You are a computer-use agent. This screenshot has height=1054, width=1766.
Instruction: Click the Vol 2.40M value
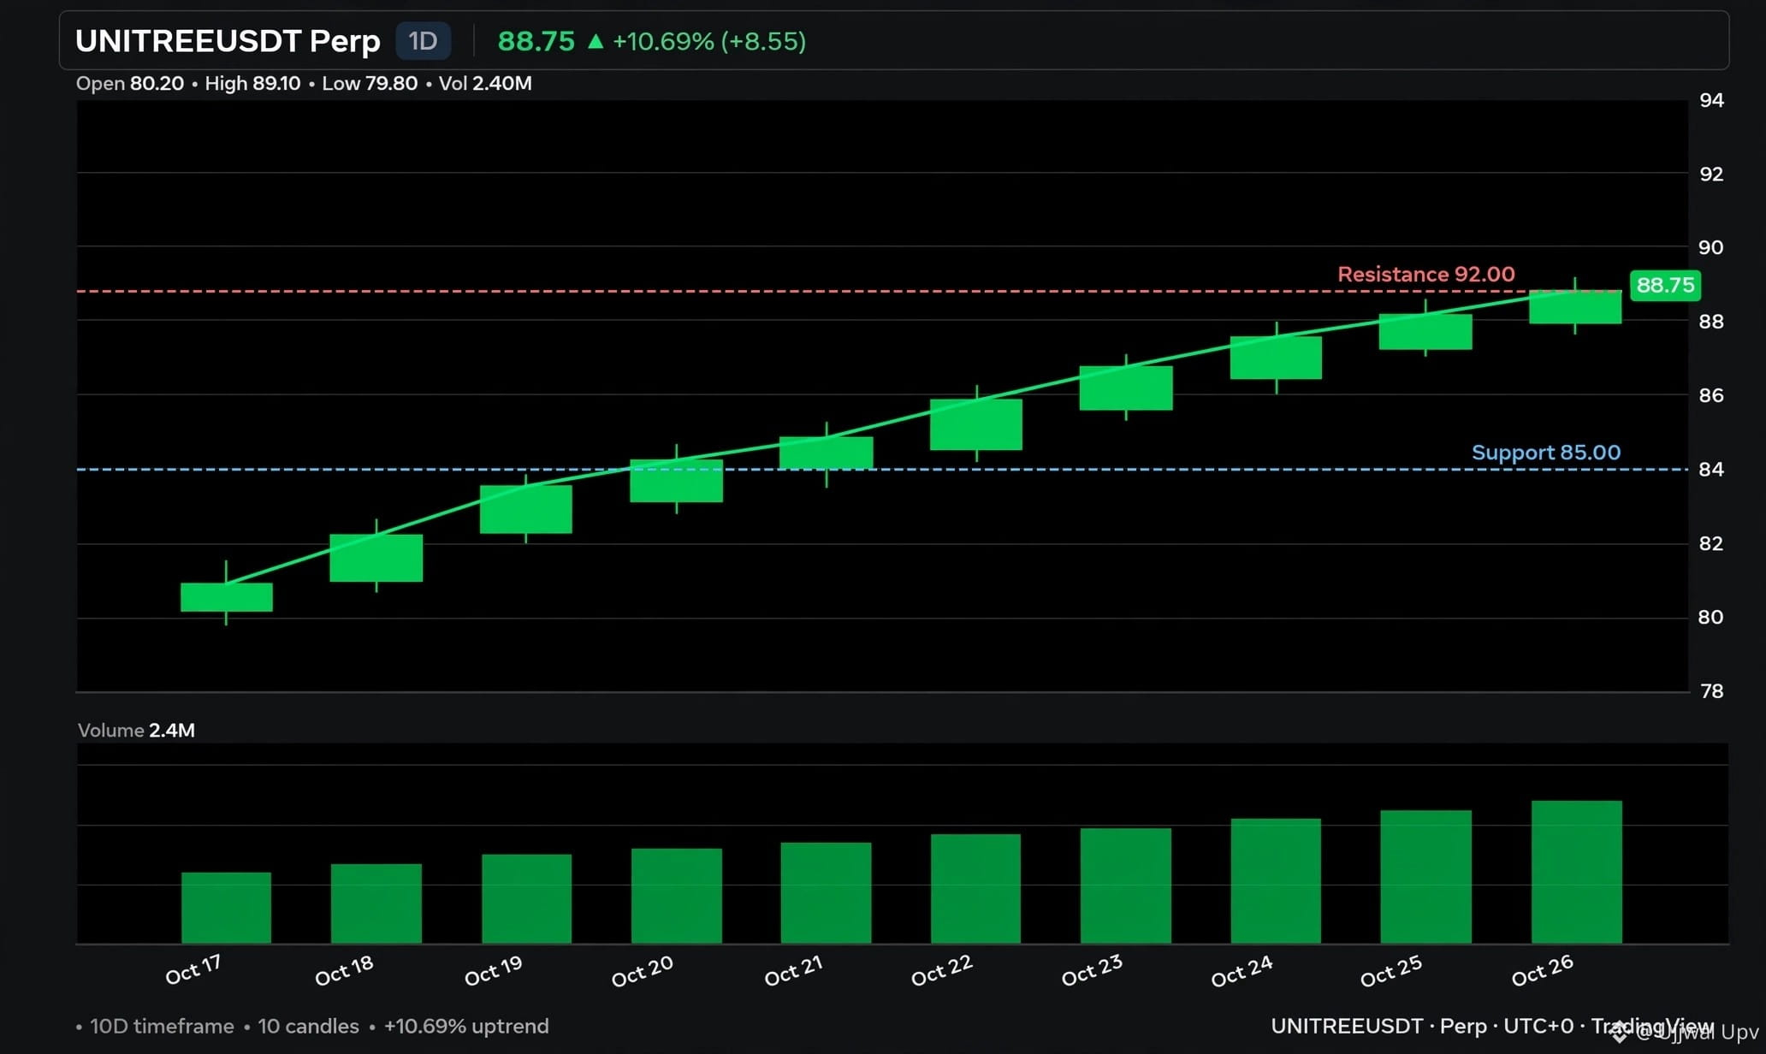coord(485,83)
